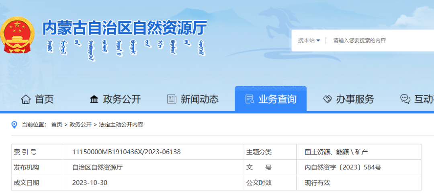Screen dimensions: 434x196
Task: Open the 搜本站 search scope dropdown
Action: click(x=309, y=41)
